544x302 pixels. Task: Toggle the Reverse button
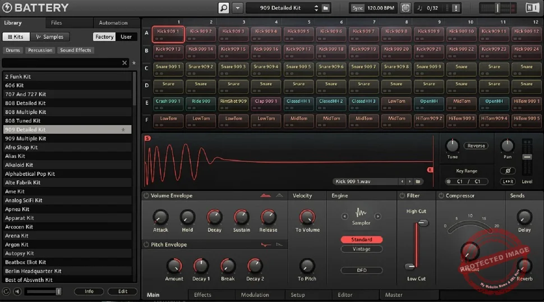[476, 146]
